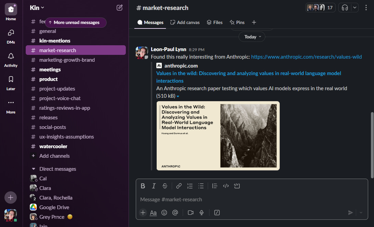
Task: Mention someone with the @ icon
Action: [x=175, y=213]
